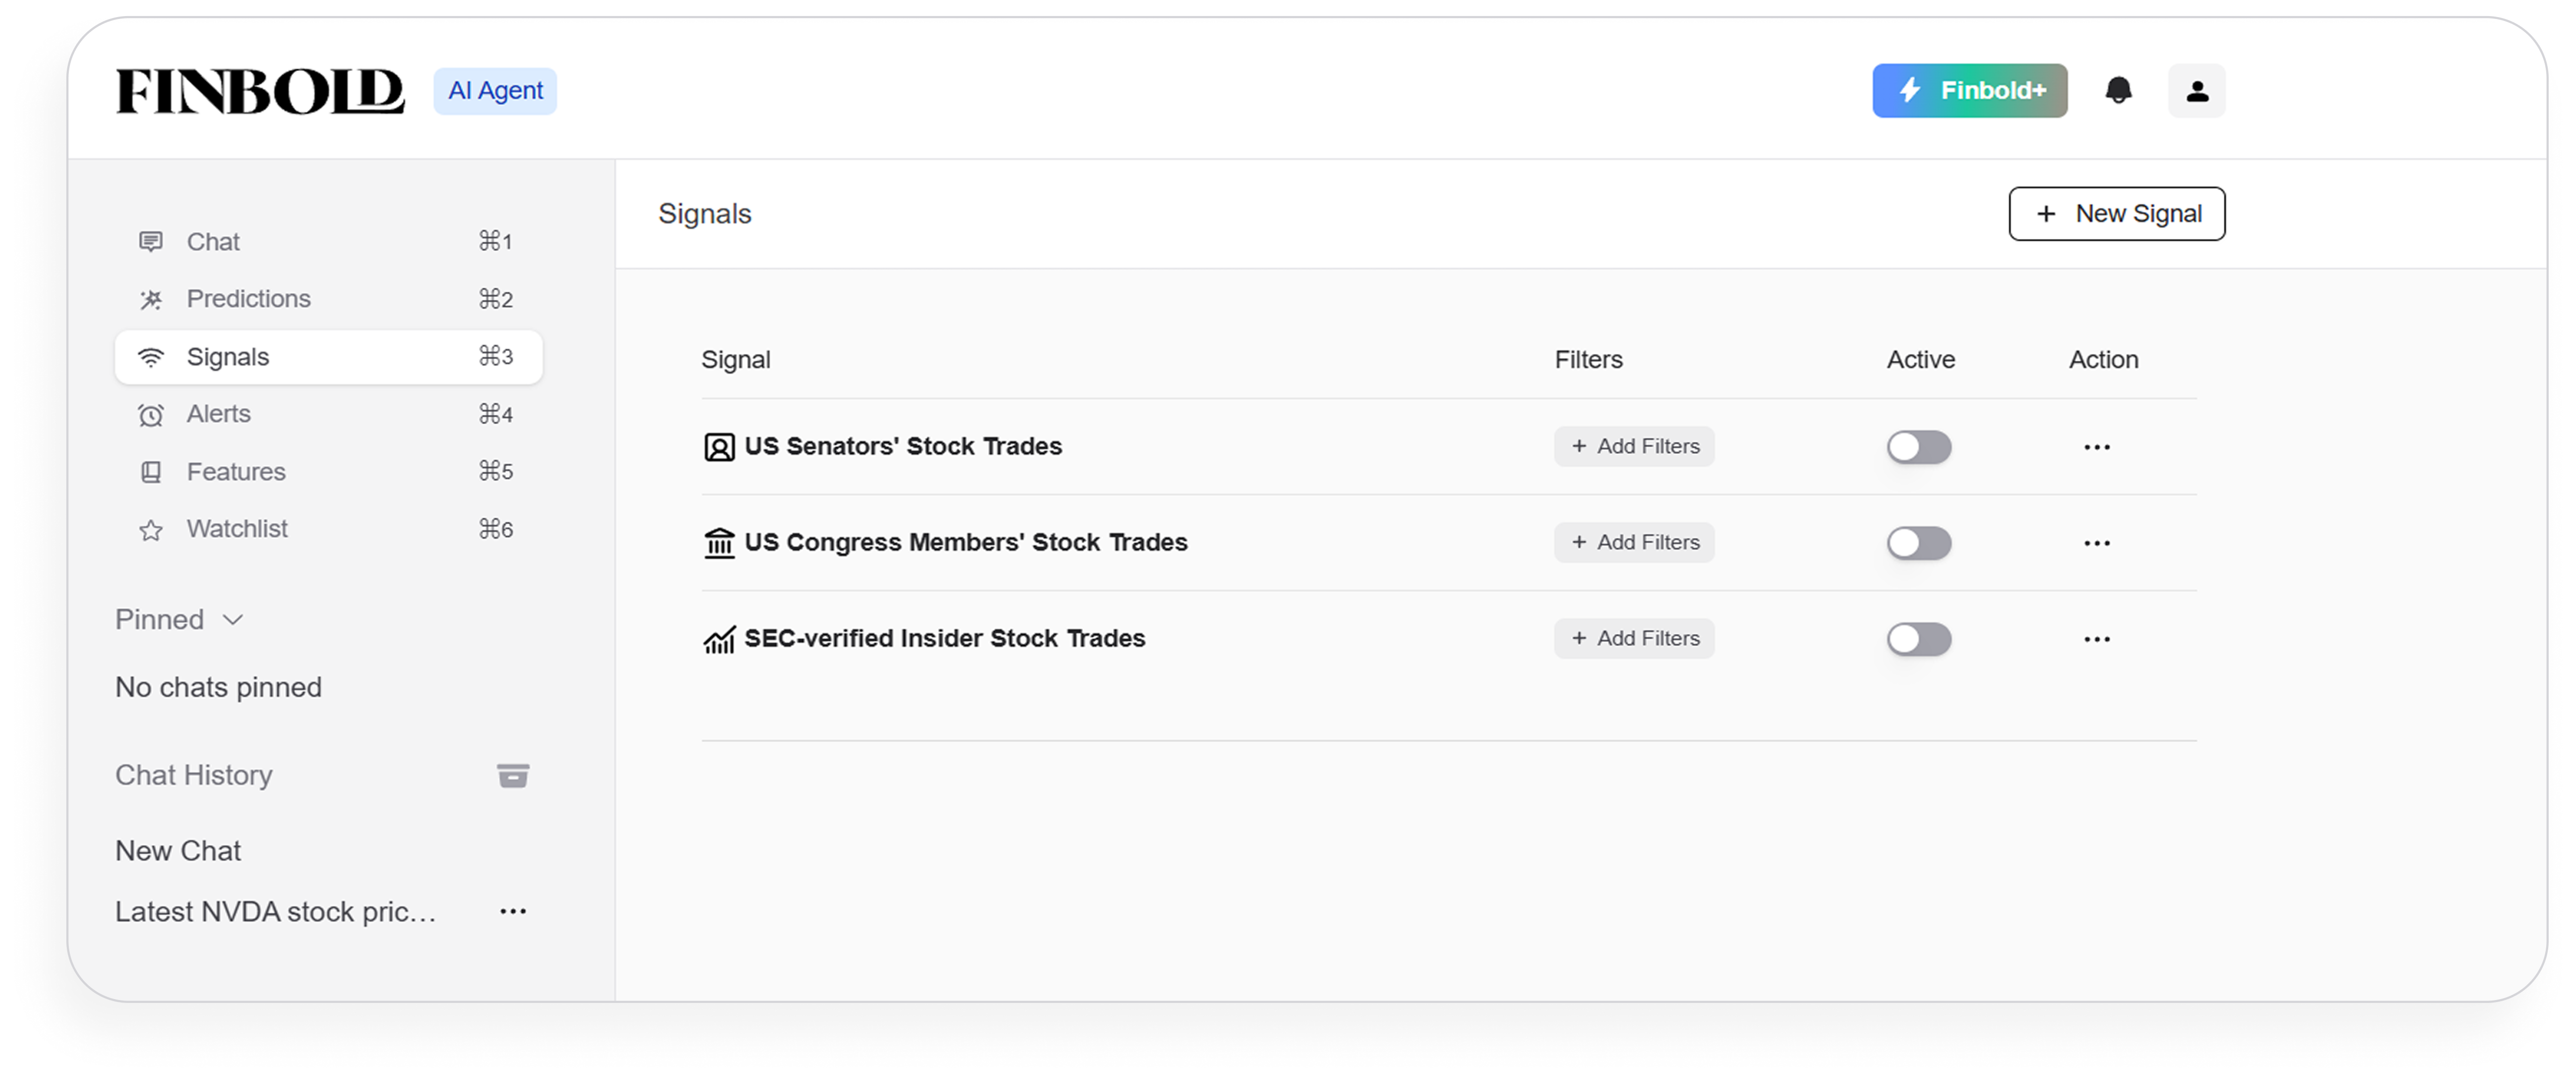Open action menu for US Senators' signal

pyautogui.click(x=2096, y=447)
